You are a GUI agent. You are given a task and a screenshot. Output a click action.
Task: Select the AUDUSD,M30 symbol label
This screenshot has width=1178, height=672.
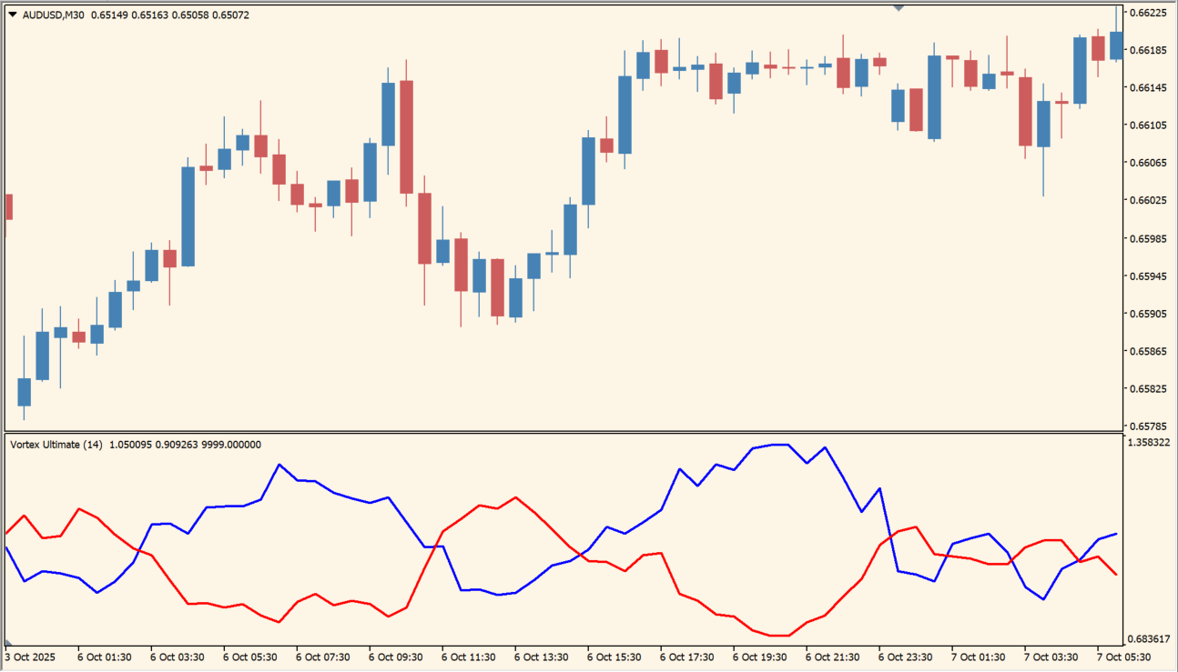[x=54, y=15]
